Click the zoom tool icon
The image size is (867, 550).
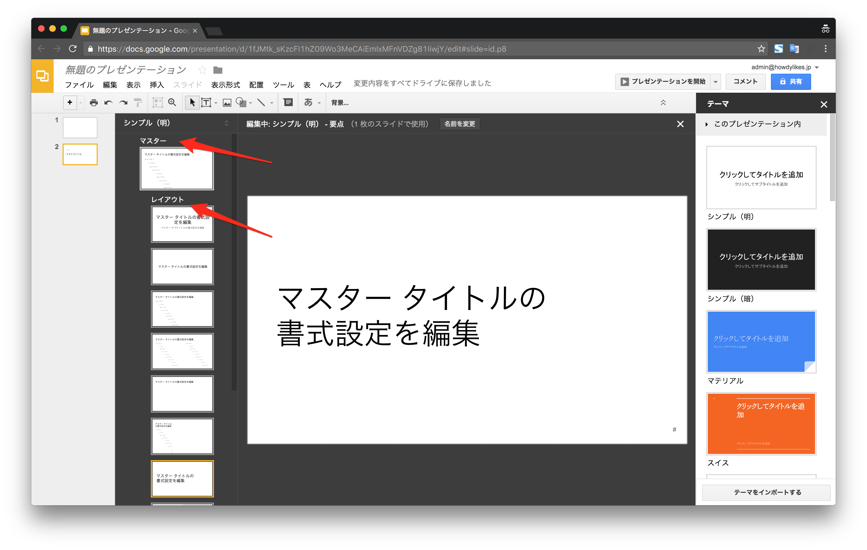coord(172,102)
